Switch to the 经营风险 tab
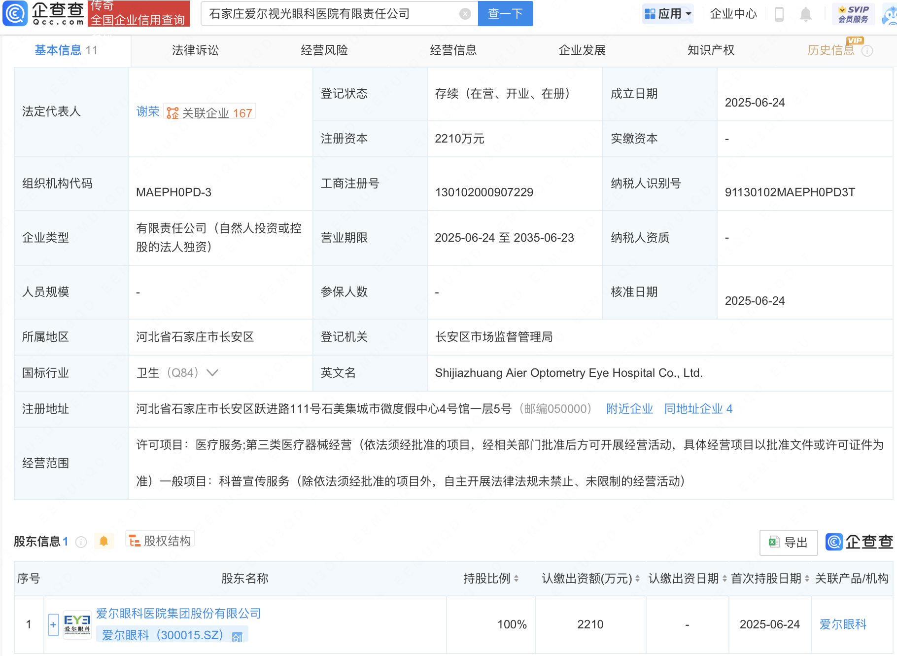This screenshot has height=656, width=897. click(324, 50)
